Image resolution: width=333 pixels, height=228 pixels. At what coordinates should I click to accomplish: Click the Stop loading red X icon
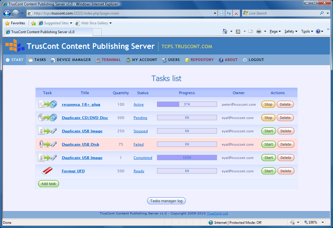tap(236, 13)
